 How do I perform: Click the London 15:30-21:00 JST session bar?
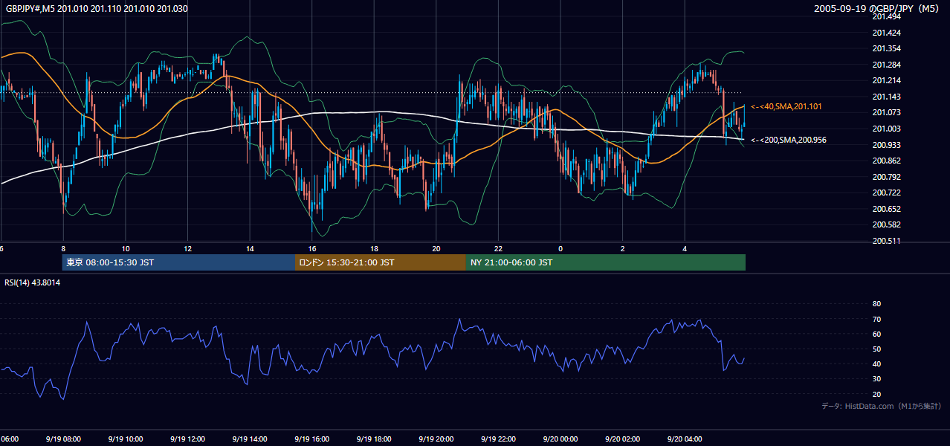(381, 262)
